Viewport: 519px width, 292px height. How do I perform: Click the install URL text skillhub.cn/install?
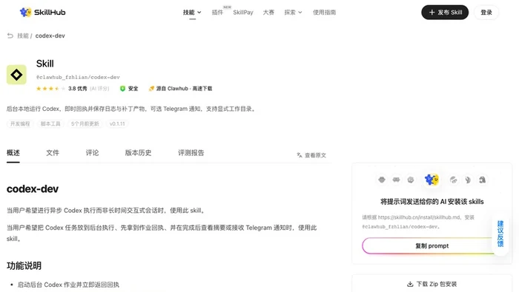(x=419, y=217)
